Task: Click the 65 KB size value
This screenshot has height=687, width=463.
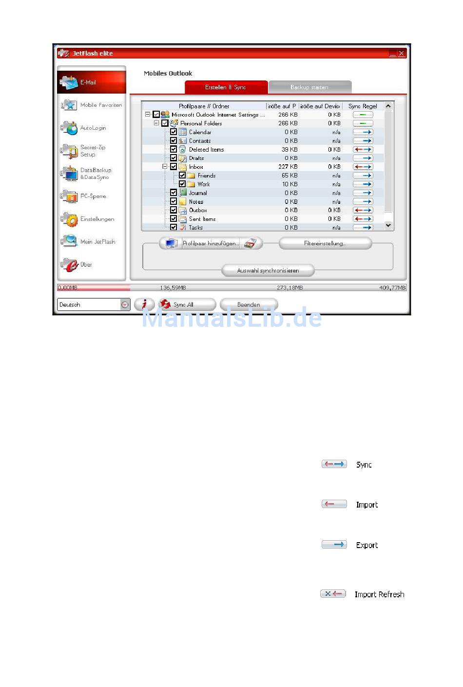Action: (x=289, y=176)
